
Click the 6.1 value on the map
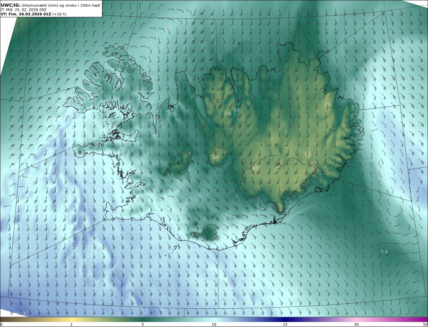[237, 110]
